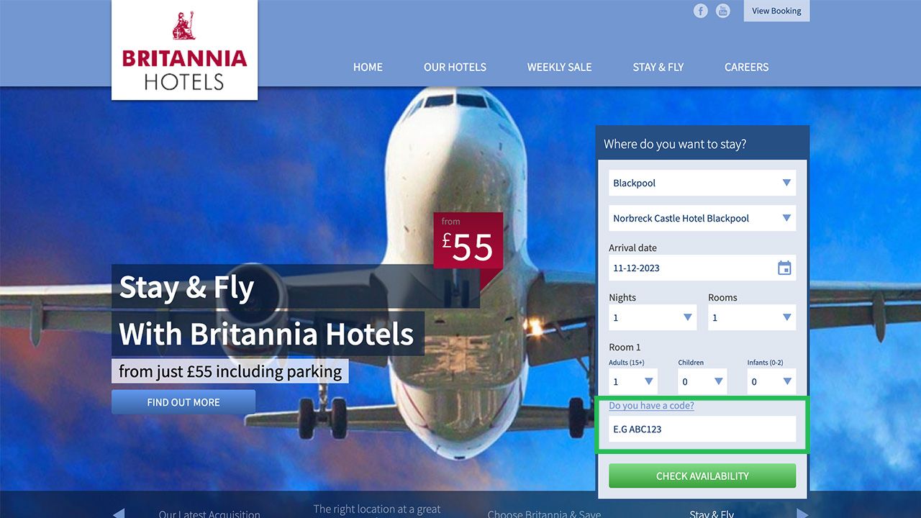Click the Find Out More button
921x518 pixels.
(x=183, y=402)
